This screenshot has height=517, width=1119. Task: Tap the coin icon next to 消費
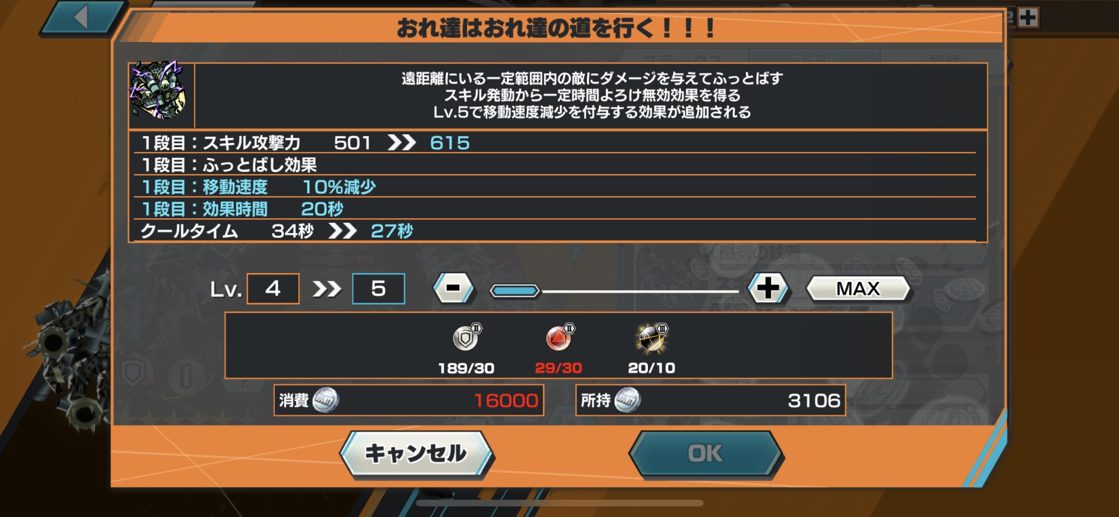326,401
